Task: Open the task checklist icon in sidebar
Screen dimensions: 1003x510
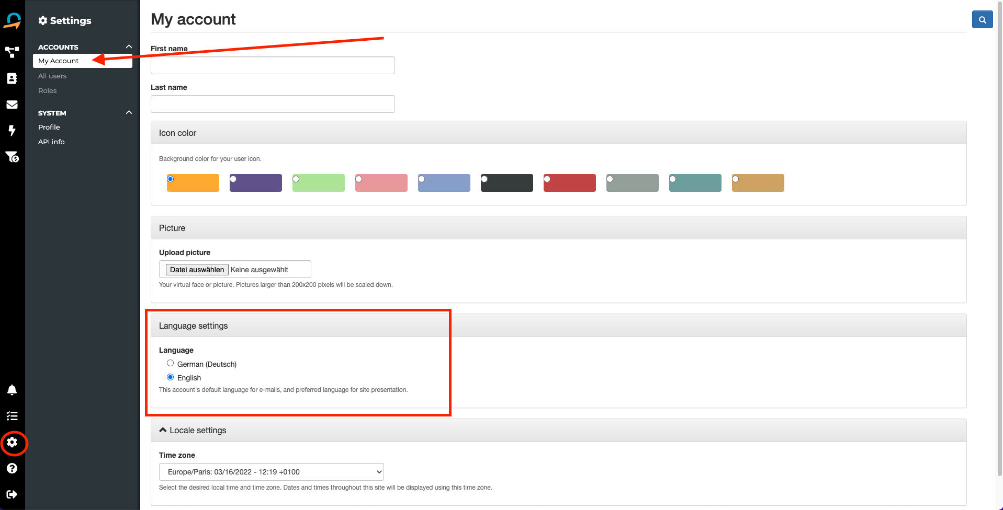Action: (12, 416)
